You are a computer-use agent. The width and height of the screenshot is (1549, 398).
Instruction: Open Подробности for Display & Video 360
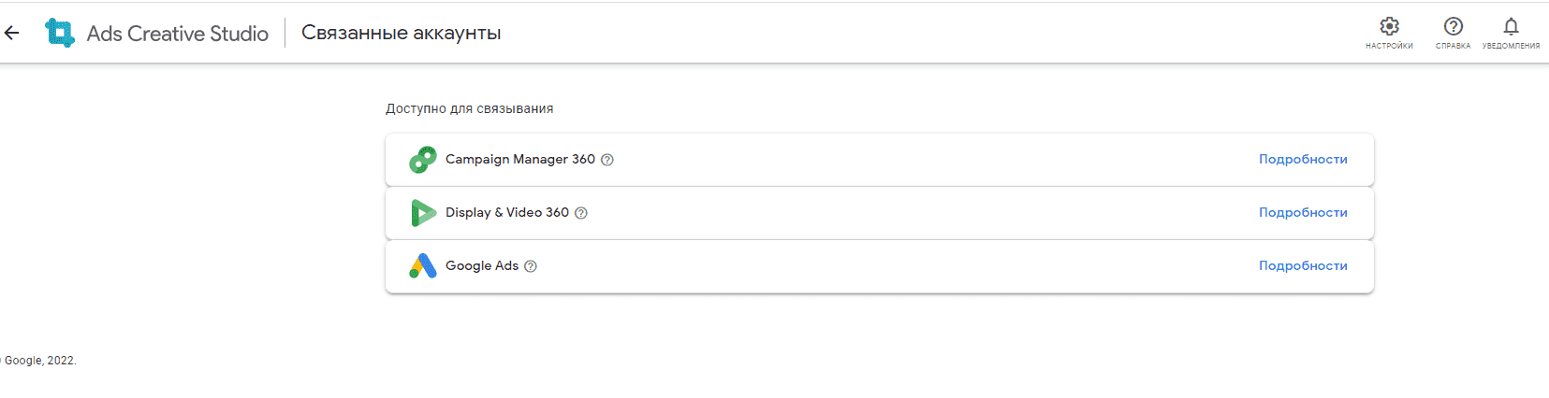click(x=1303, y=213)
